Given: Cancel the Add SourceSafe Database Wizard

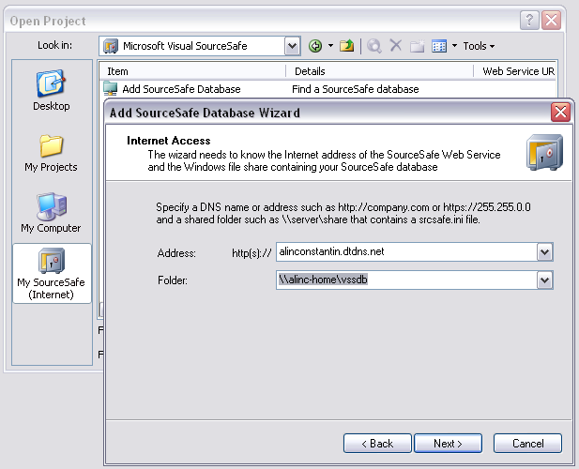Looking at the screenshot, I should pyautogui.click(x=527, y=443).
